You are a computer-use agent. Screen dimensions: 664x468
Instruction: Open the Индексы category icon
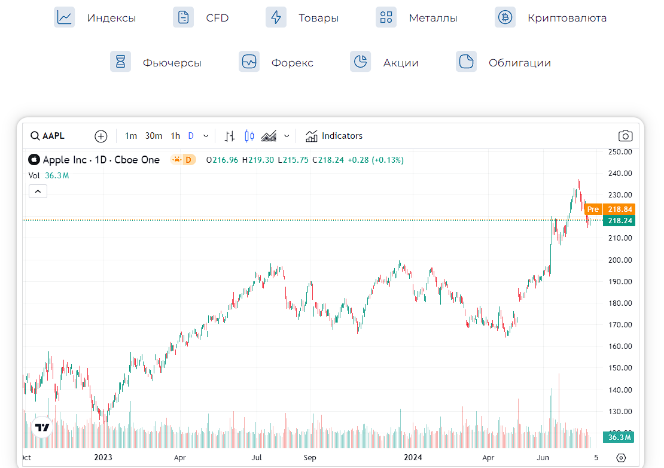click(65, 17)
